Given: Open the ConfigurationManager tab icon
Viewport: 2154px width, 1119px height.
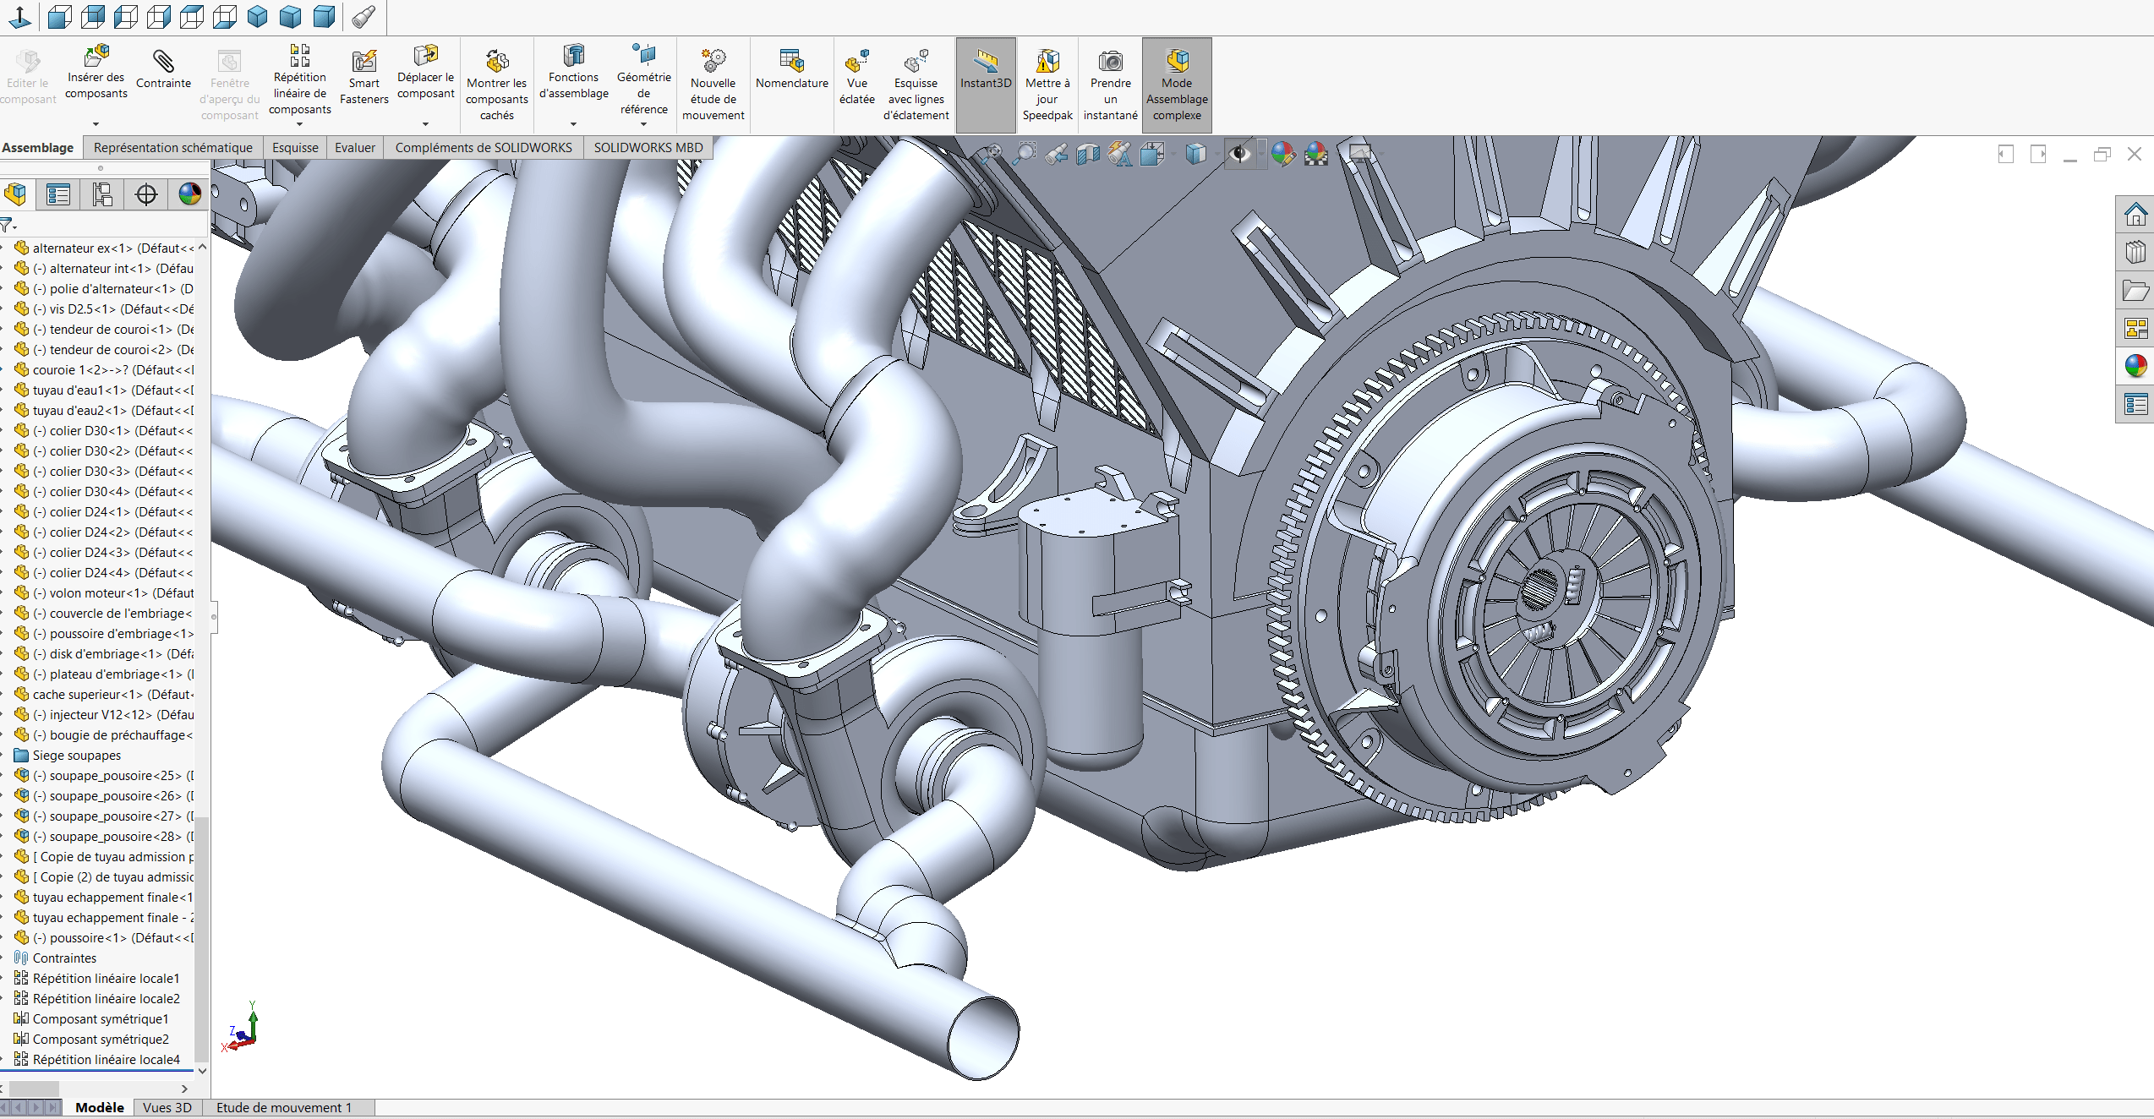Looking at the screenshot, I should pos(102,194).
